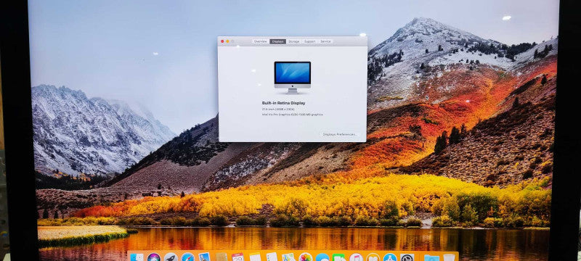Open System Preferences gear icon
Image resolution: width=581 pixels, height=261 pixels.
[x=407, y=257]
